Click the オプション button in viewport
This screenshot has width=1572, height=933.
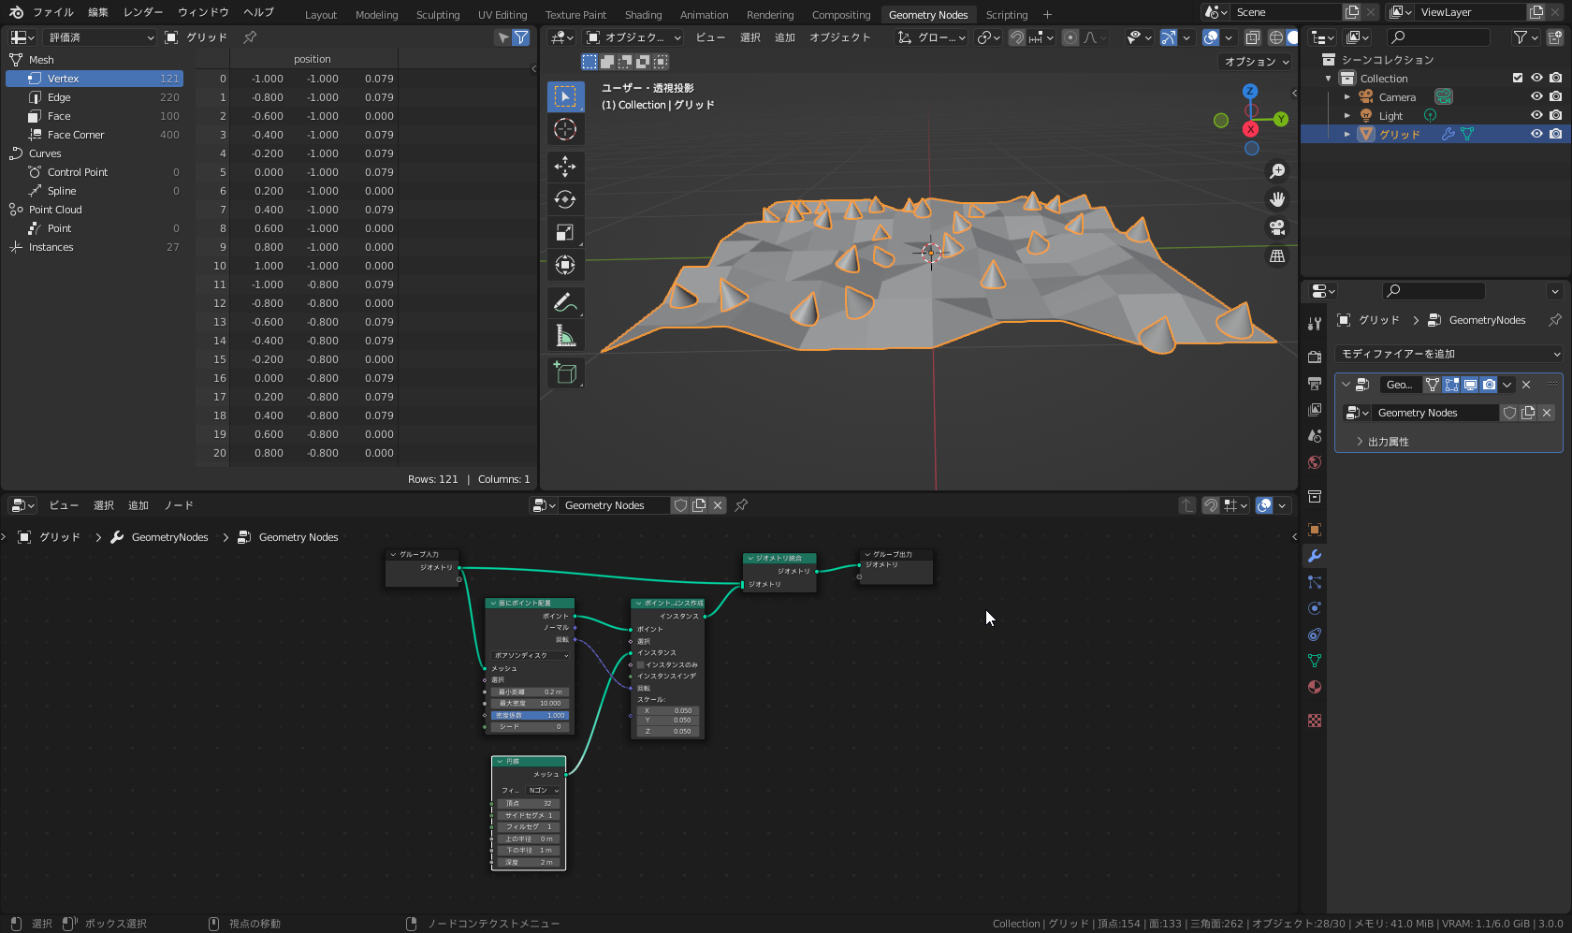point(1256,62)
